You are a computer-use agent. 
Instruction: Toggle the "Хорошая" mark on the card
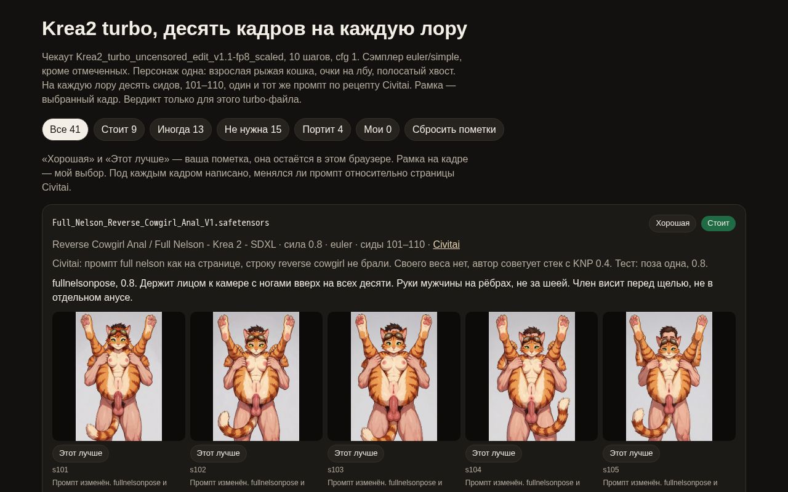[672, 223]
